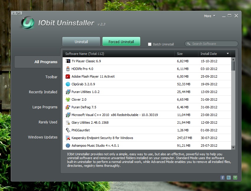
Task: Click the 30-07-2012 install date
Action: pos(209,138)
